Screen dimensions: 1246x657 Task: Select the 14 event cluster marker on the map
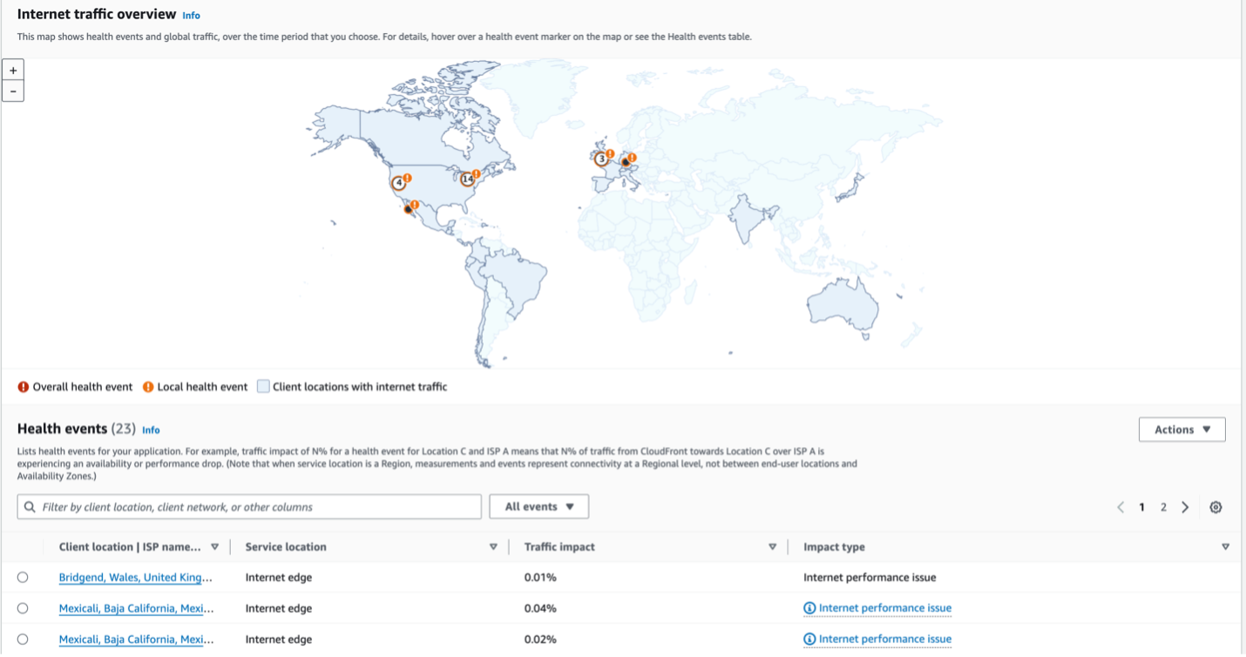tap(468, 178)
